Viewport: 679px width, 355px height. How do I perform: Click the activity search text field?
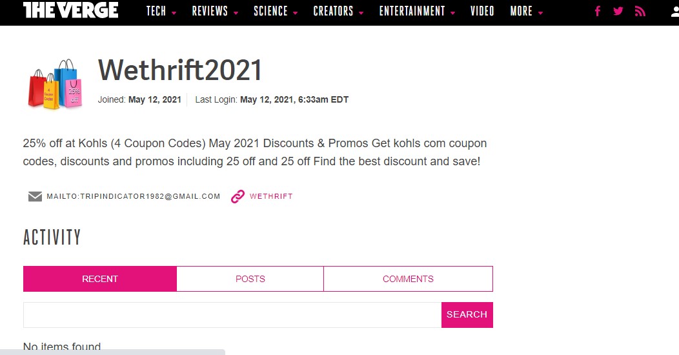tap(232, 314)
